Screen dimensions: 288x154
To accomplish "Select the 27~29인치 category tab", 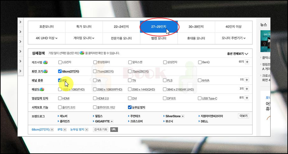I will pos(159,27).
